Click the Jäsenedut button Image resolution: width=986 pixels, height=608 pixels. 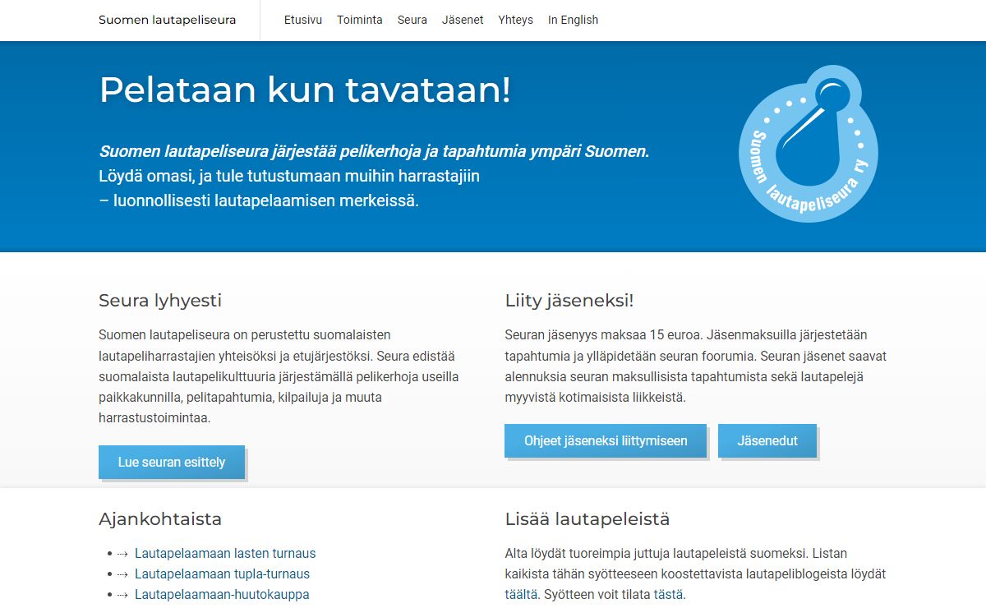click(767, 440)
